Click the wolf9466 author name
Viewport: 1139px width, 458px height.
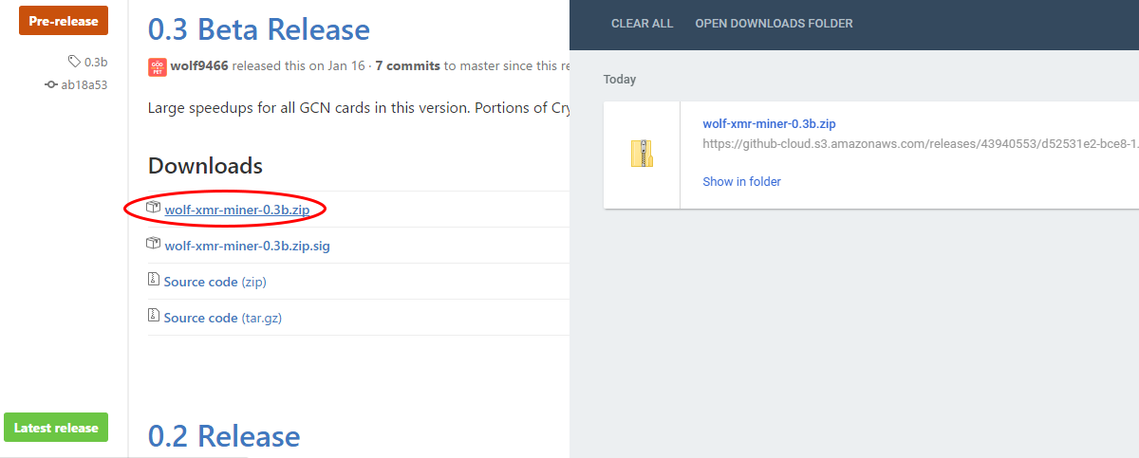[199, 66]
